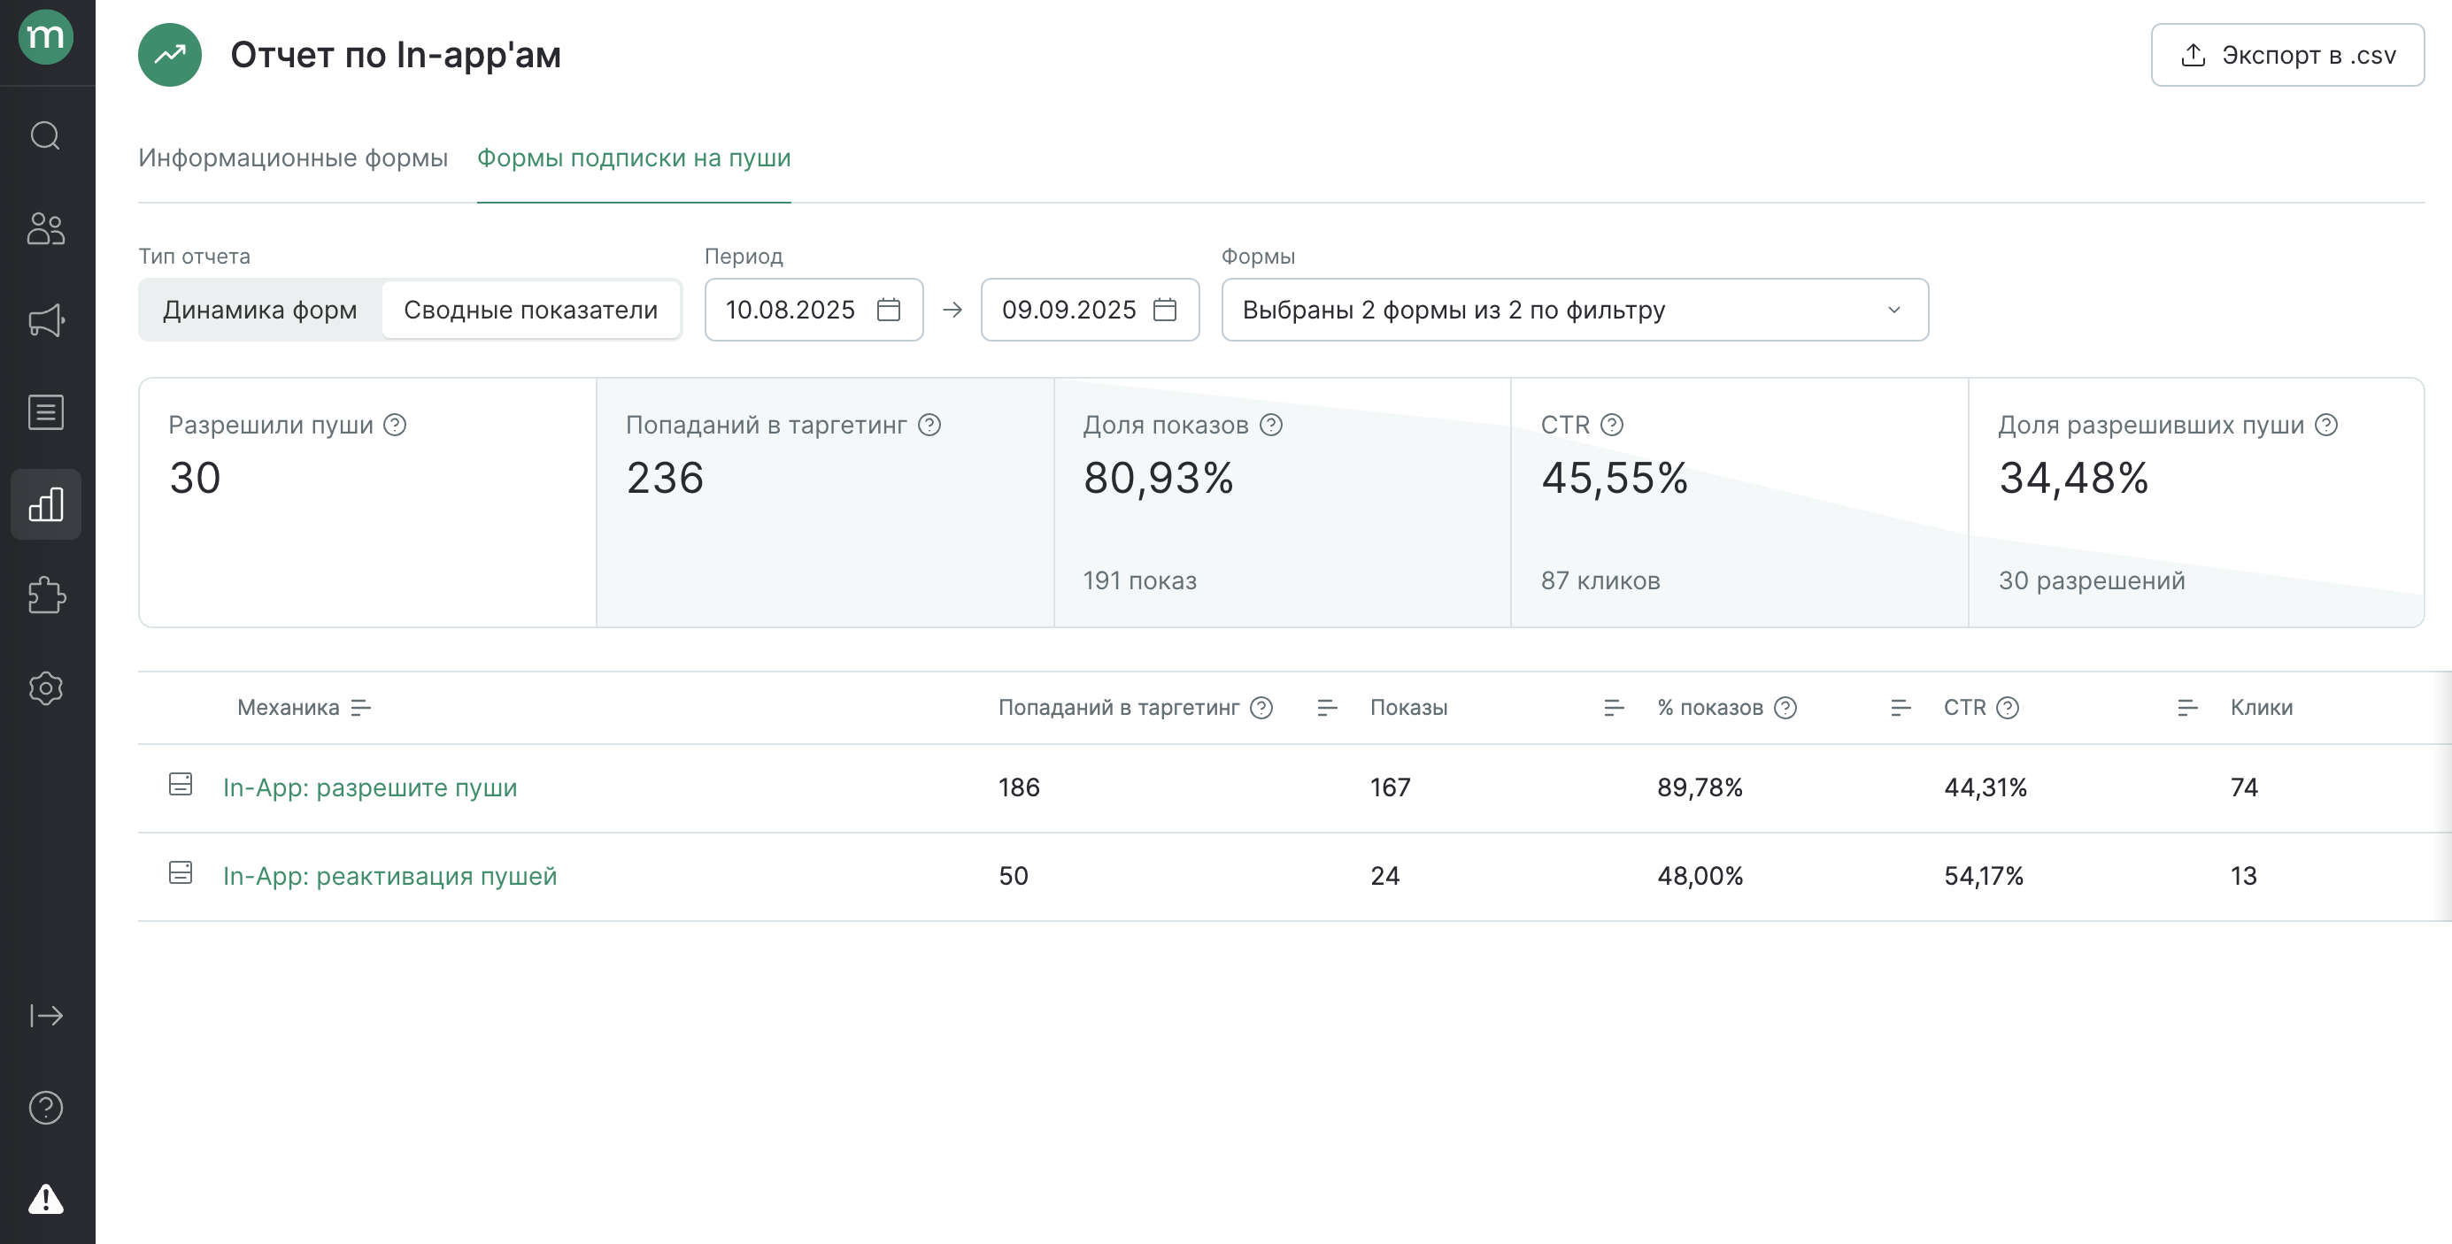Open the search icon in sidebar
The width and height of the screenshot is (2452, 1244).
tap(46, 136)
